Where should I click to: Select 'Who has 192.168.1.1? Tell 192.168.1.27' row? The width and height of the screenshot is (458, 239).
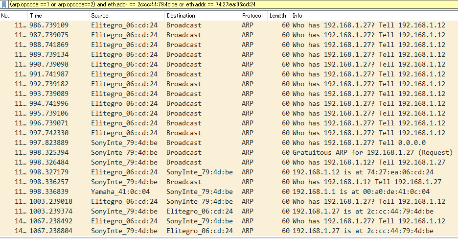pyautogui.click(x=229, y=182)
